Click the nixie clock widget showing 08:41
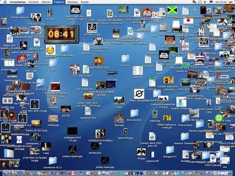This screenshot has height=176, width=235. [x=61, y=34]
